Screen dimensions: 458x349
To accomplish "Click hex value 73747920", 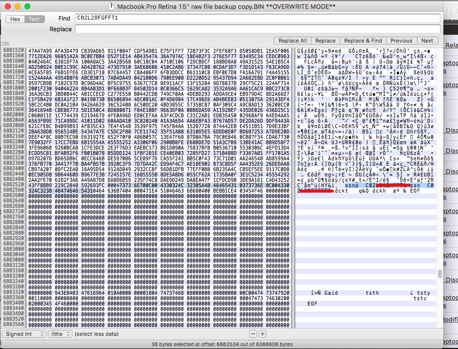I will click(278, 293).
